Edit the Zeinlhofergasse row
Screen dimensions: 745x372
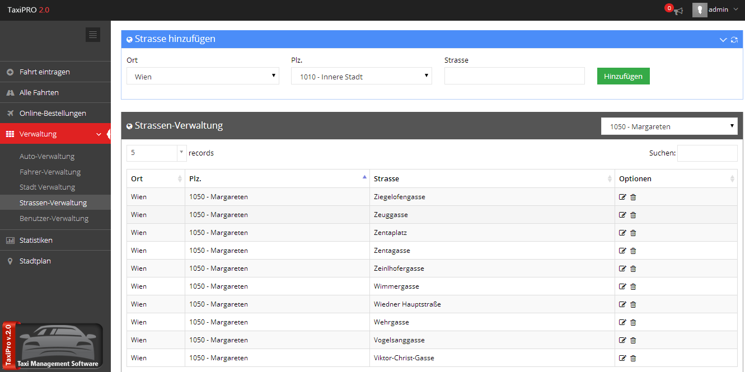click(x=622, y=269)
